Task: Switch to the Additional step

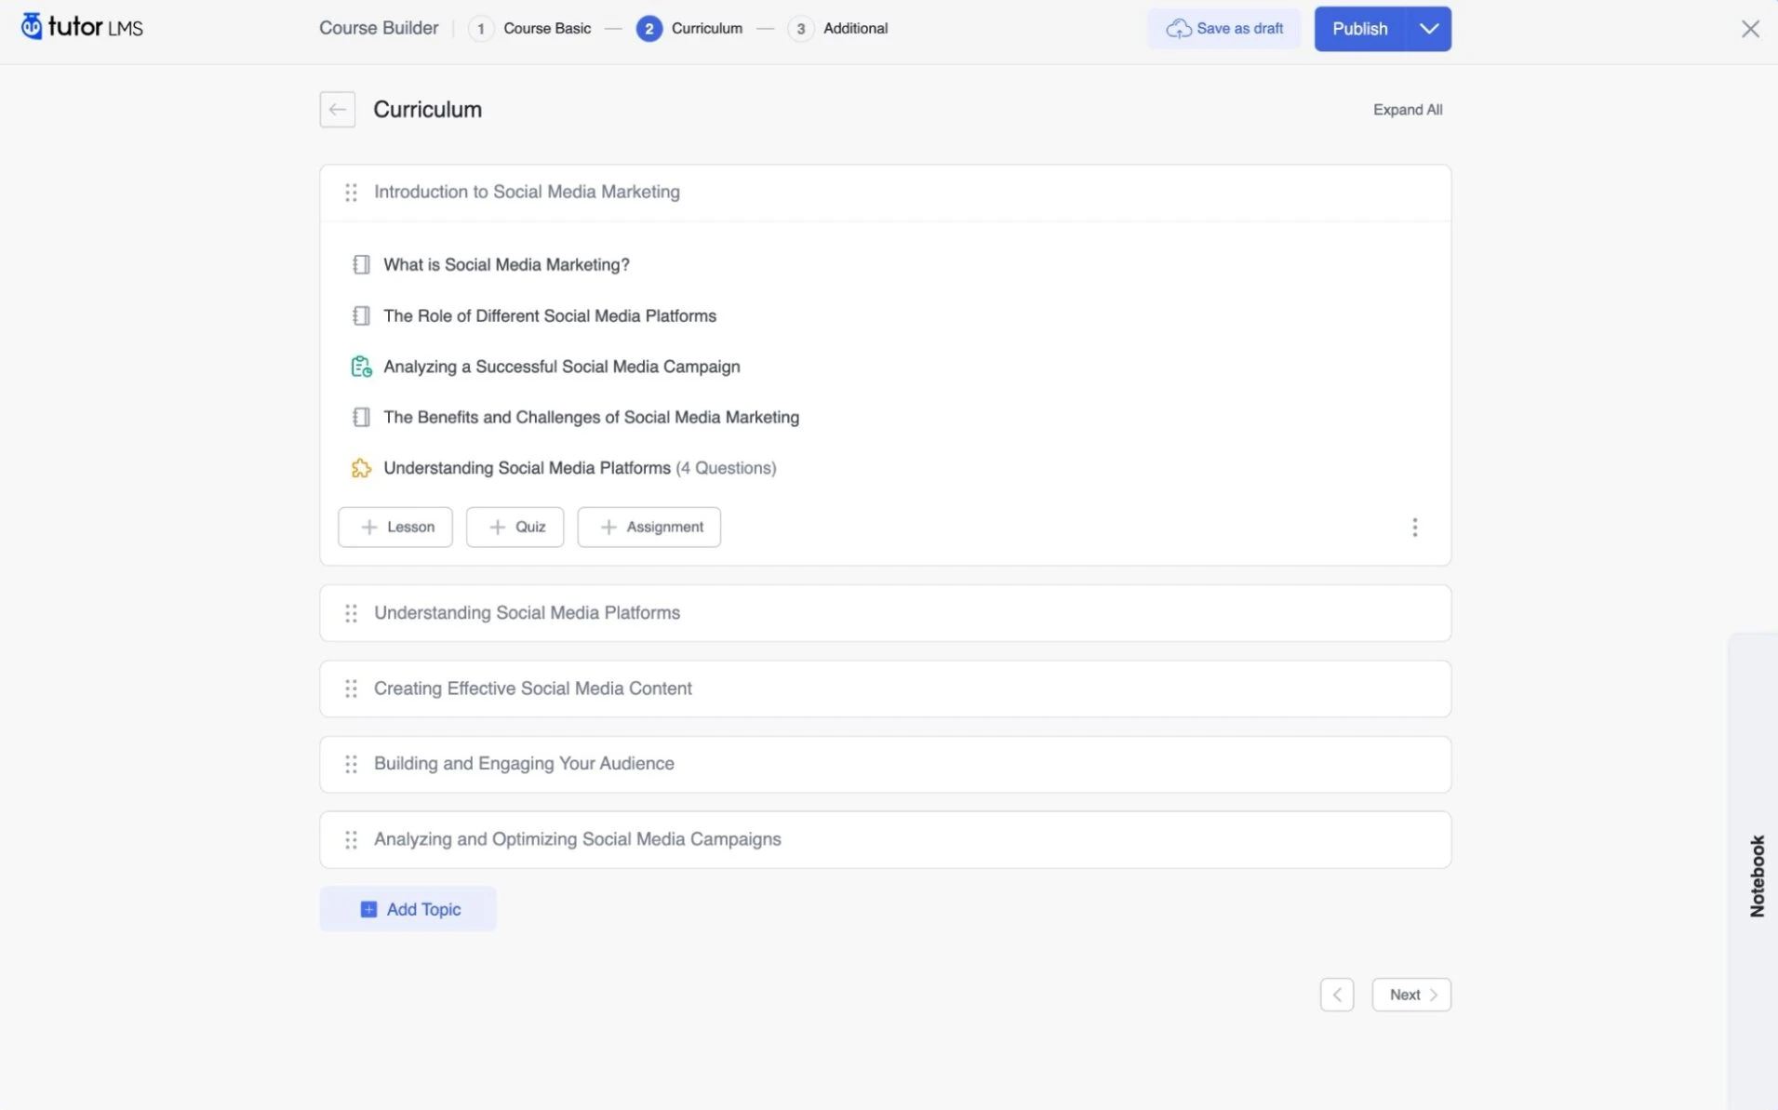Action: pyautogui.click(x=855, y=28)
